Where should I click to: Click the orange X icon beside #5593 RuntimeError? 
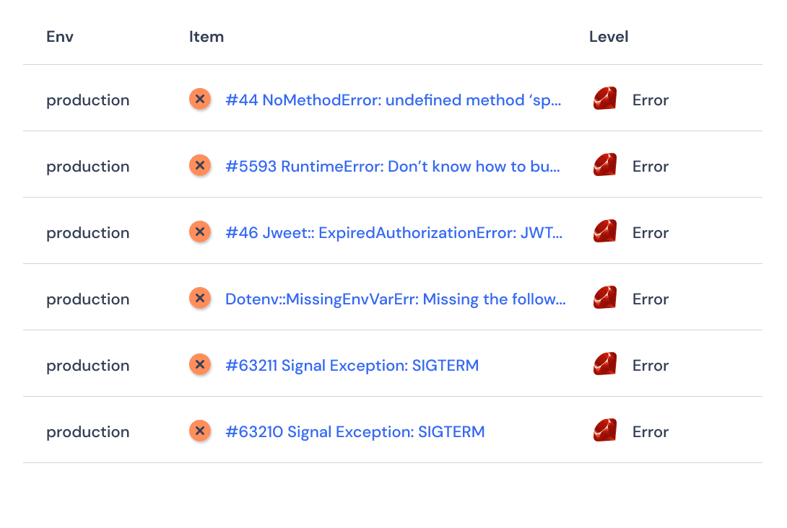200,166
